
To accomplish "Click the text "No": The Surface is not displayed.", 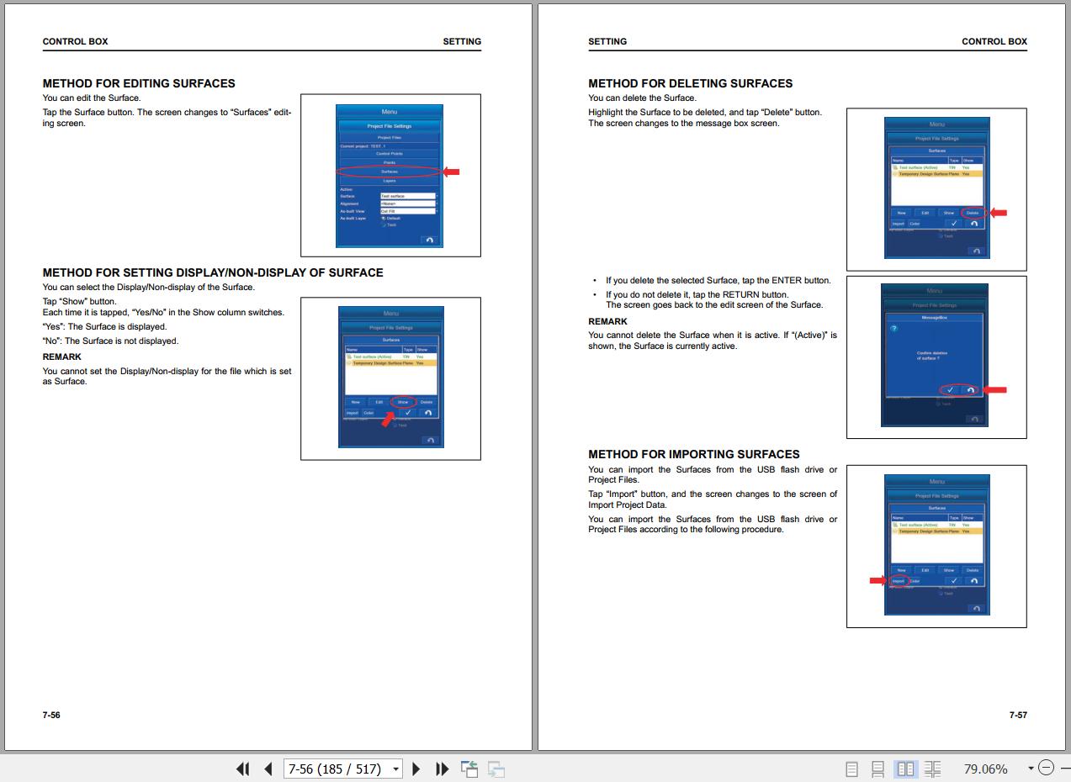I will (110, 341).
